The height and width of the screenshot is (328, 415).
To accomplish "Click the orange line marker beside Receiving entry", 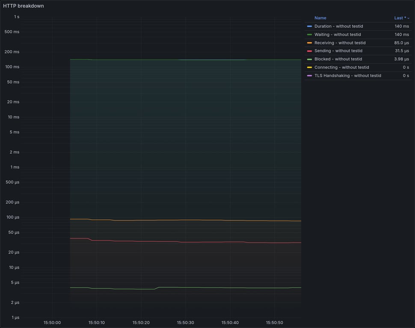I will point(309,43).
